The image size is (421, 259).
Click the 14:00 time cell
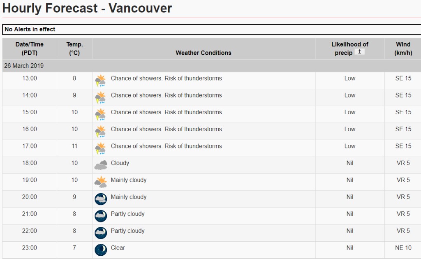coord(30,95)
